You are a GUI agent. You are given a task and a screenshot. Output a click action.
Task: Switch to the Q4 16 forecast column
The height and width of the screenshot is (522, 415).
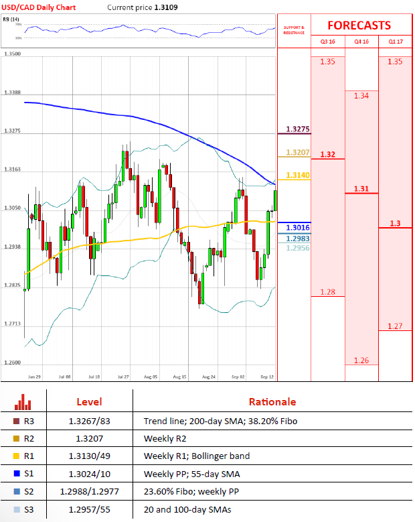[361, 42]
